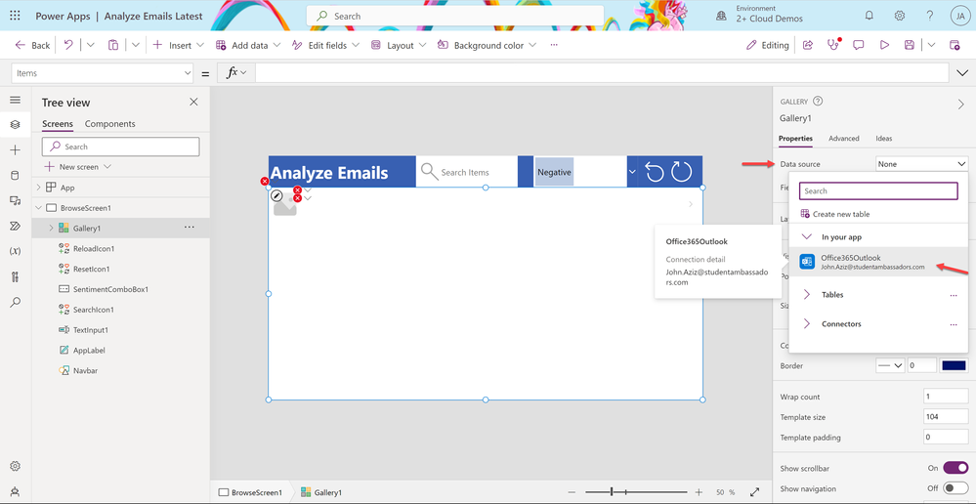Open the Search magnifier in sidebar
Viewport: 976px width, 504px height.
click(16, 303)
